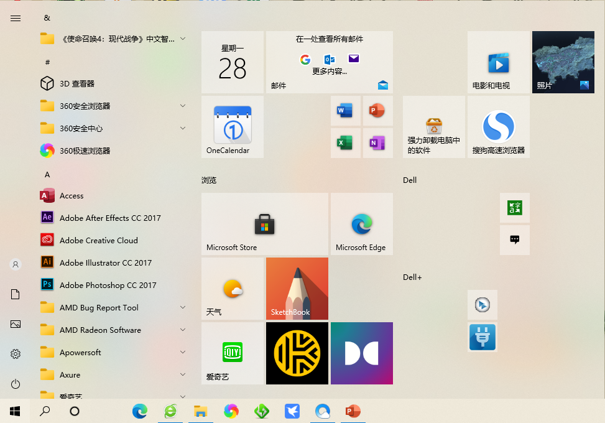Screen dimensions: 605x423
Task: Open the Power options button
Action: click(x=16, y=384)
